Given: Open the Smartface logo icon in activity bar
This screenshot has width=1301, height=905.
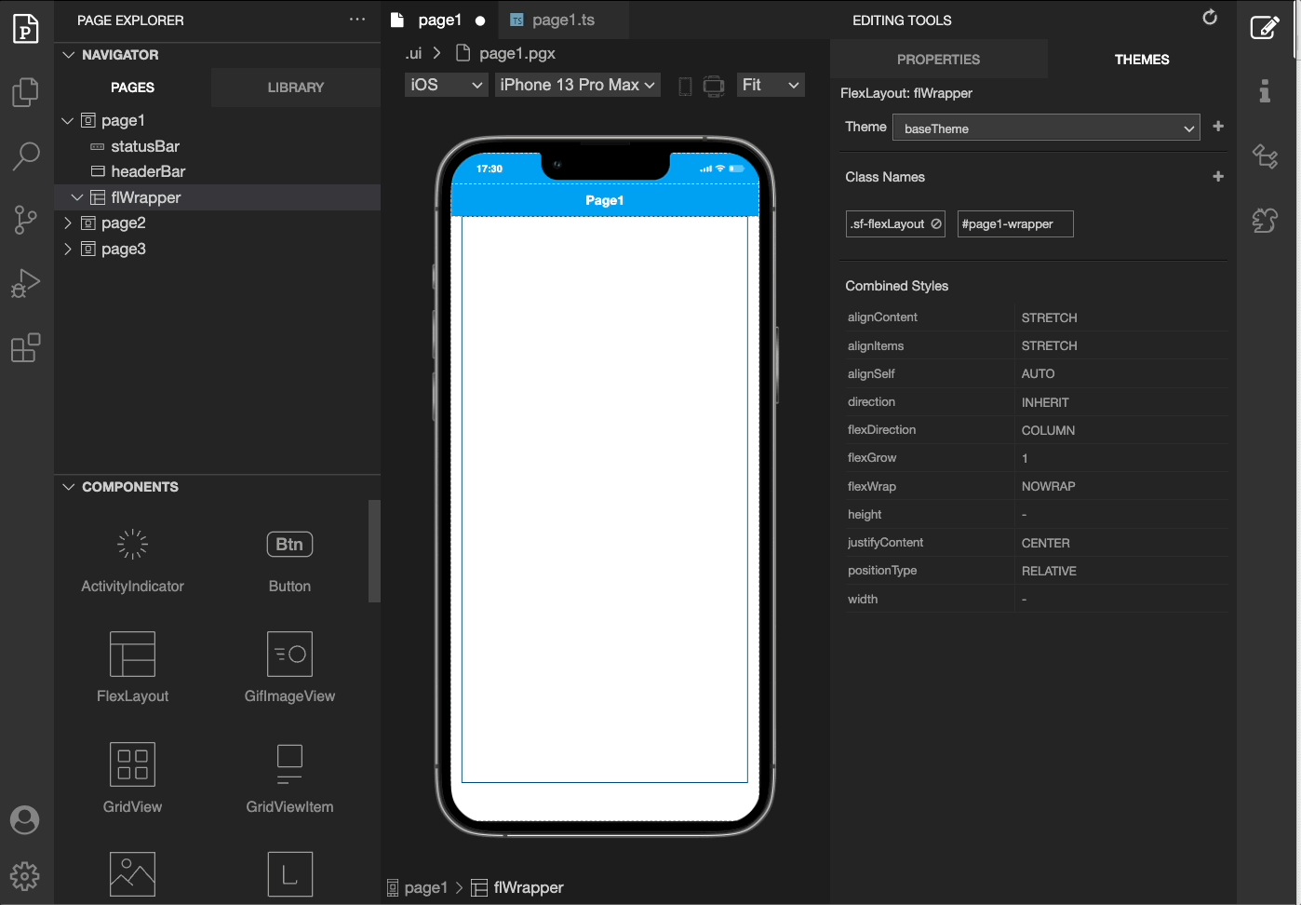Looking at the screenshot, I should click(26, 29).
